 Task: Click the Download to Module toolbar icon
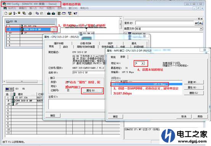point(49,13)
